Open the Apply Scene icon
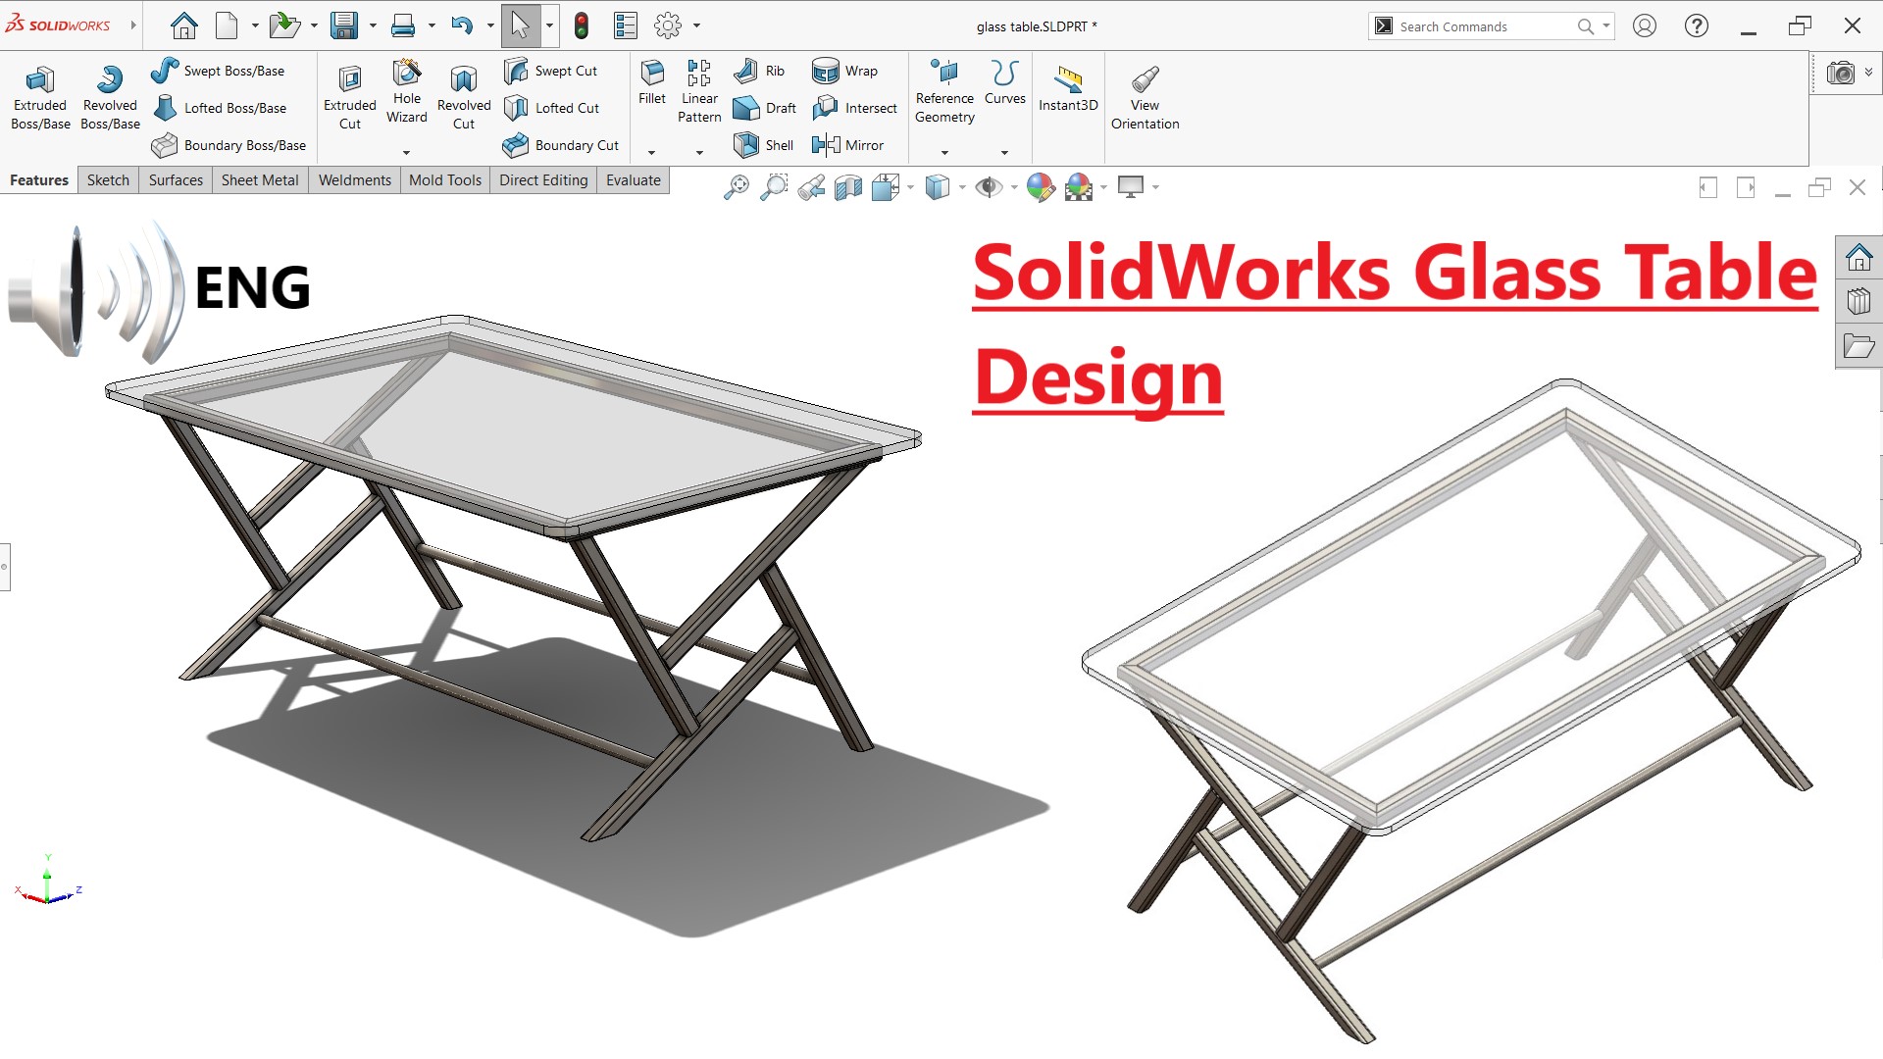 click(x=1079, y=187)
